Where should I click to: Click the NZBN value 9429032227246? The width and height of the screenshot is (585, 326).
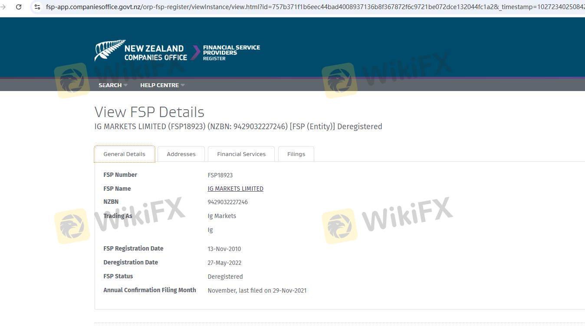click(x=227, y=202)
